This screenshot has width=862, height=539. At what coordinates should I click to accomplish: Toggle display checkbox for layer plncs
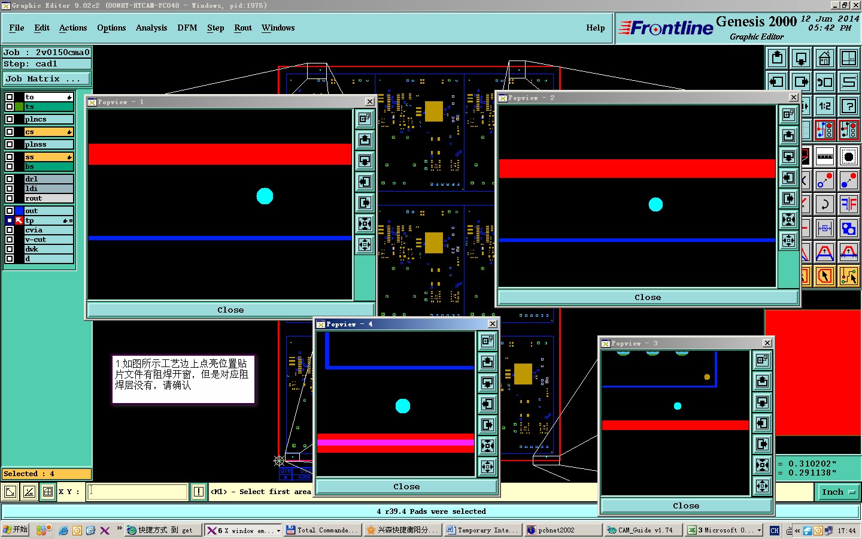[10, 119]
